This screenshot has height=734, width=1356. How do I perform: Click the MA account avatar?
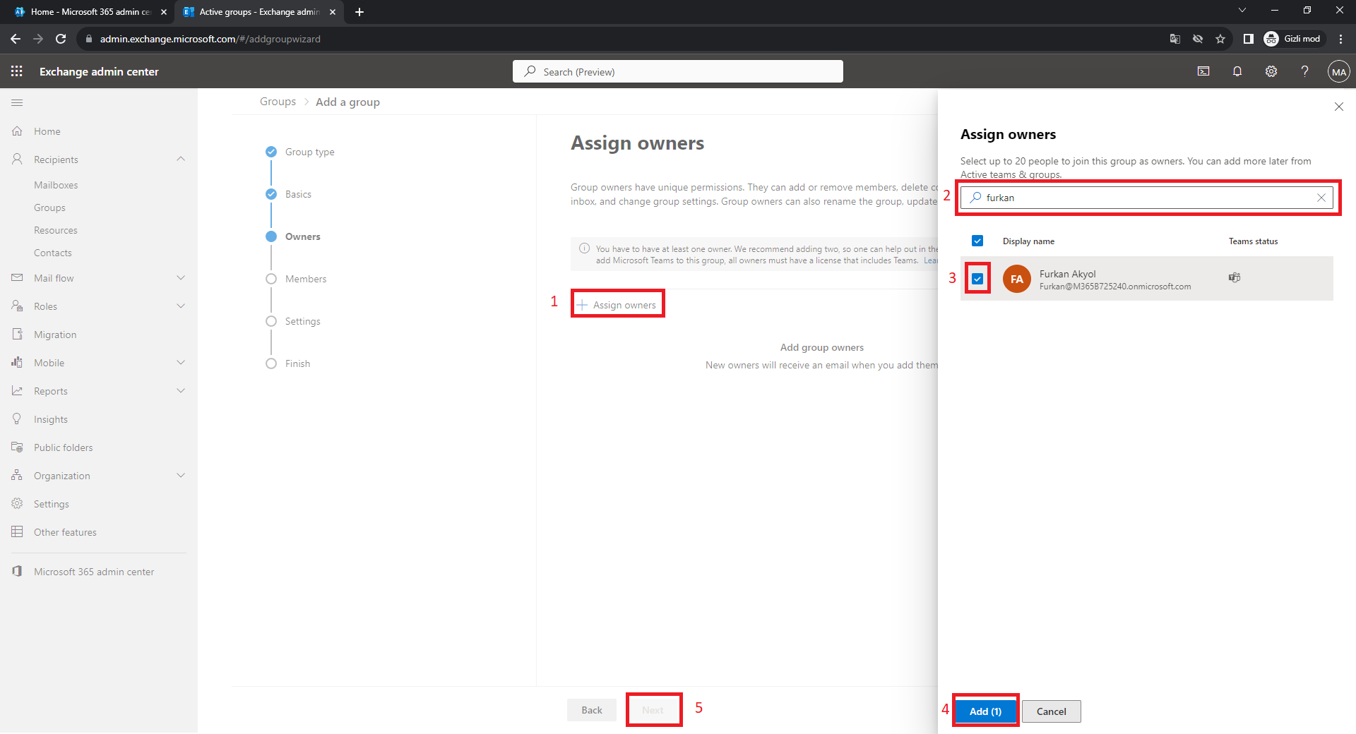(1338, 72)
